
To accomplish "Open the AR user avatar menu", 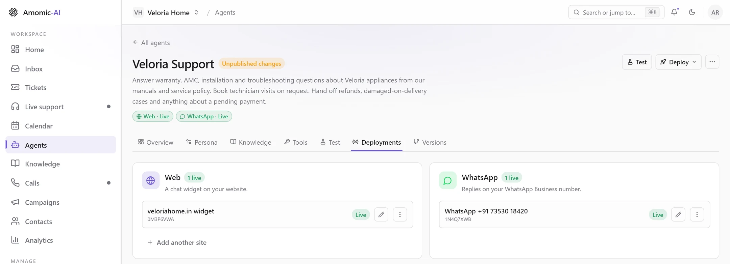I will click(715, 12).
